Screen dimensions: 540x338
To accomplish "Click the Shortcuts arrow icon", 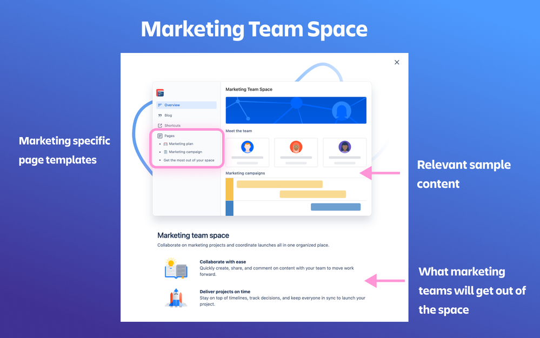I will pyautogui.click(x=159, y=125).
